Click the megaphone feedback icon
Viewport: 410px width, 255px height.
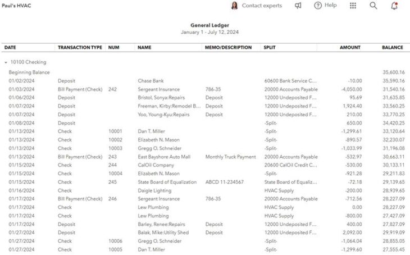click(x=298, y=6)
